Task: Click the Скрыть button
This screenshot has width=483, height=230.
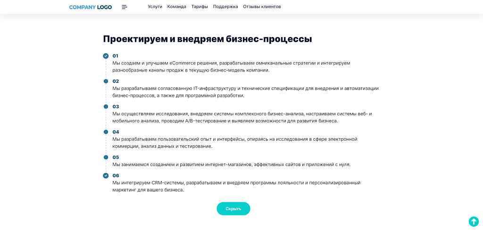Action: 233,209
